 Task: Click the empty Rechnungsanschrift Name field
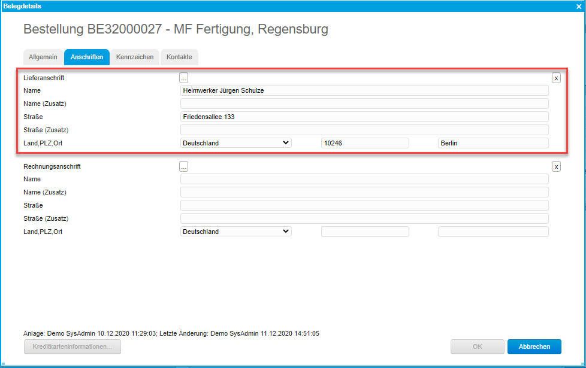click(364, 179)
